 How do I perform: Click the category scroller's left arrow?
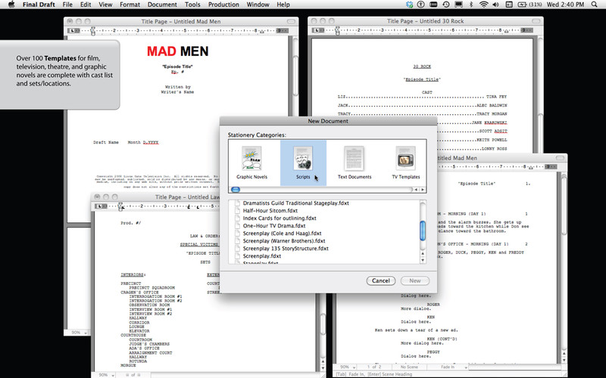point(416,190)
